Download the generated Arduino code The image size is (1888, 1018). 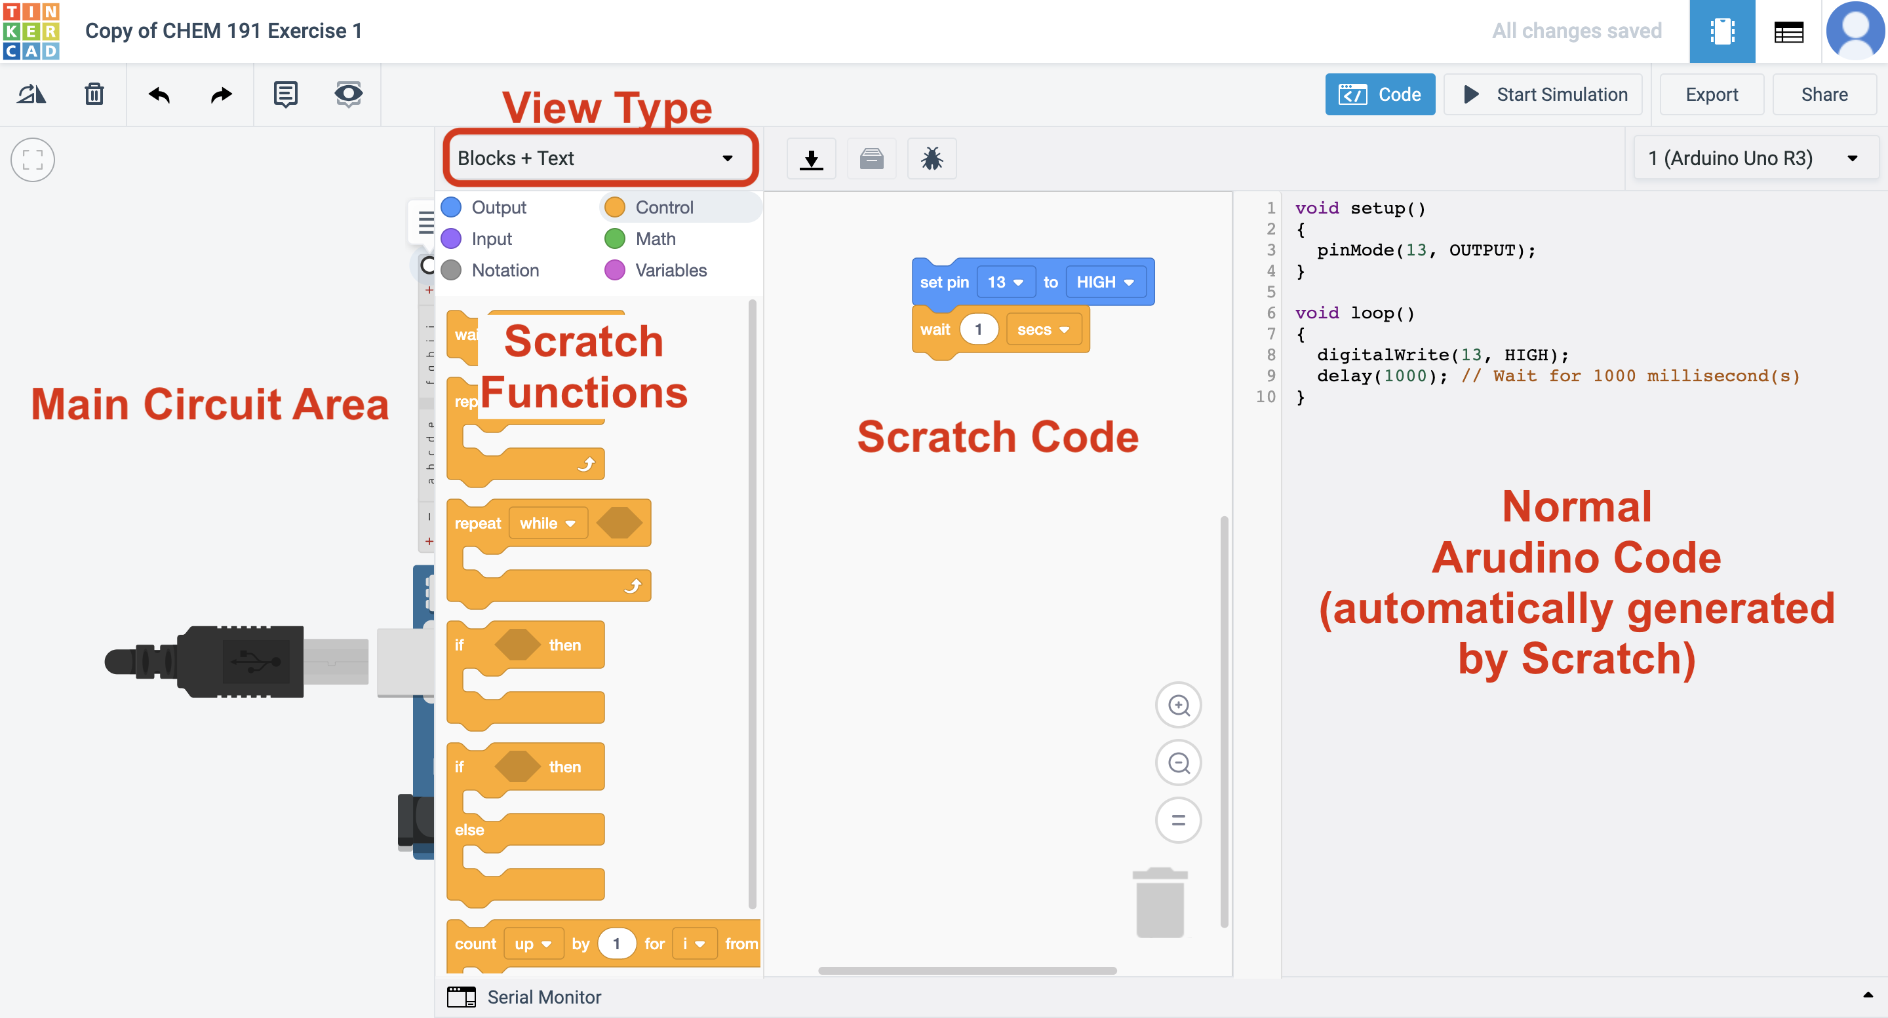pyautogui.click(x=812, y=158)
